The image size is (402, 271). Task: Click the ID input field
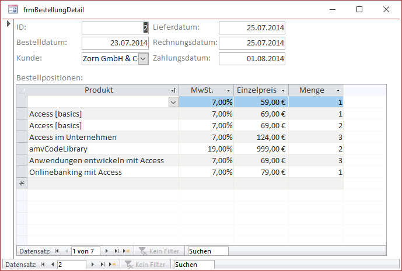(x=115, y=27)
